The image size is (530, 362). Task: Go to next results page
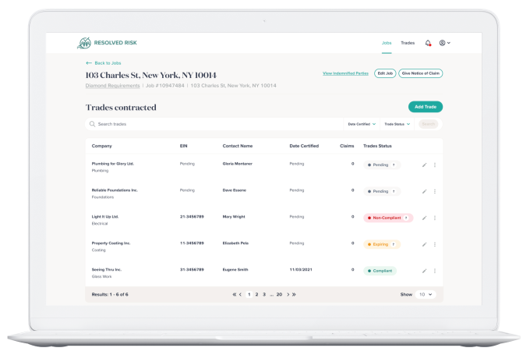pos(288,294)
